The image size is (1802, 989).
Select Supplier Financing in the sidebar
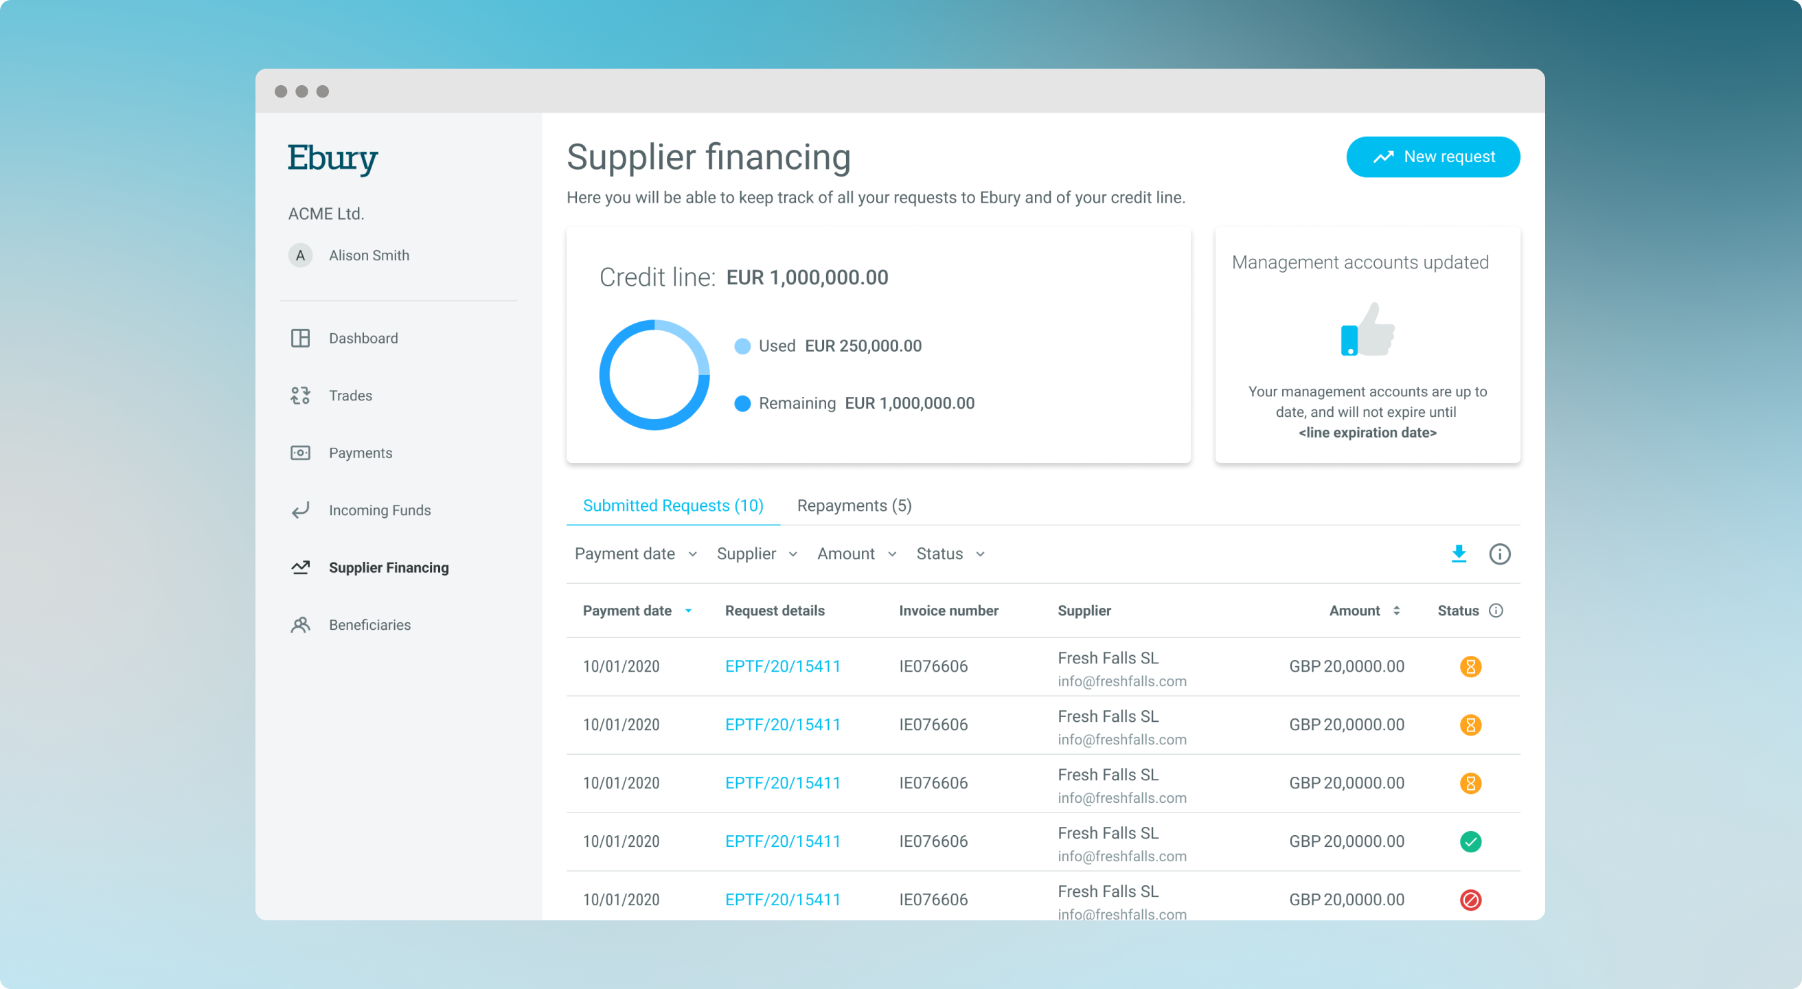pos(389,568)
